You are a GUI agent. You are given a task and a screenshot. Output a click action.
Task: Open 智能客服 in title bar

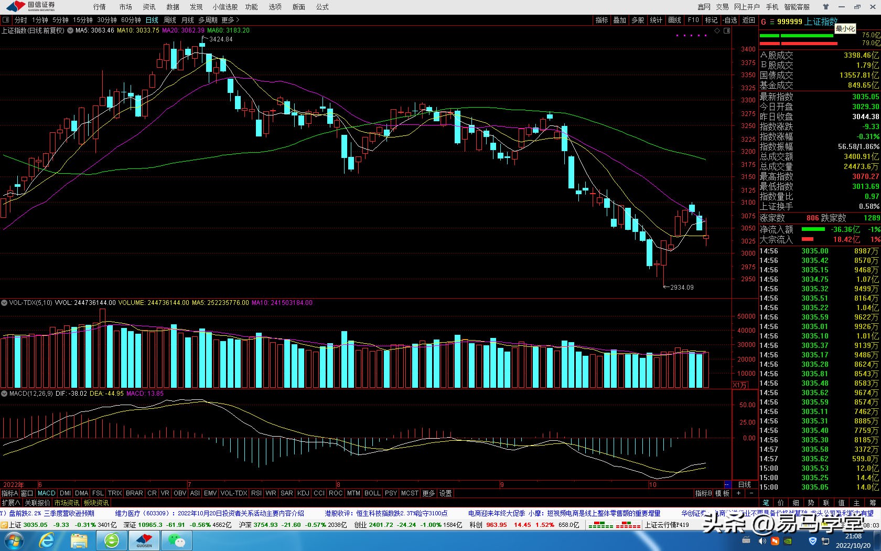(797, 7)
